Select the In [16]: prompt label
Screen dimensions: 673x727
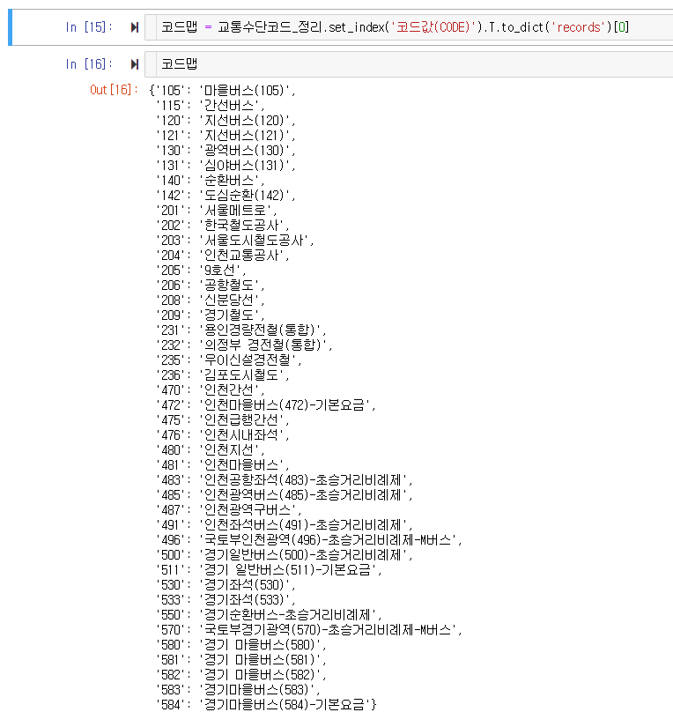(88, 64)
